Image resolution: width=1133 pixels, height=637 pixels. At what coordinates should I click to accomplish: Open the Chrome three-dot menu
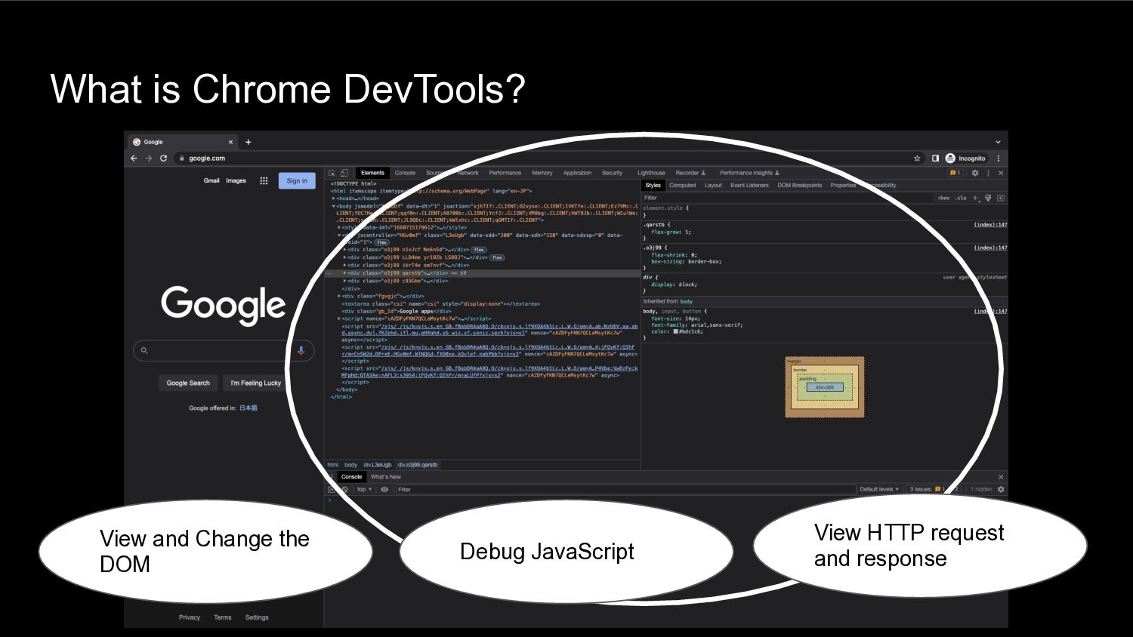pyautogui.click(x=999, y=158)
